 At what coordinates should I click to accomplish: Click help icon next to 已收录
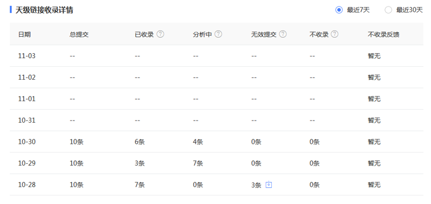coord(160,34)
